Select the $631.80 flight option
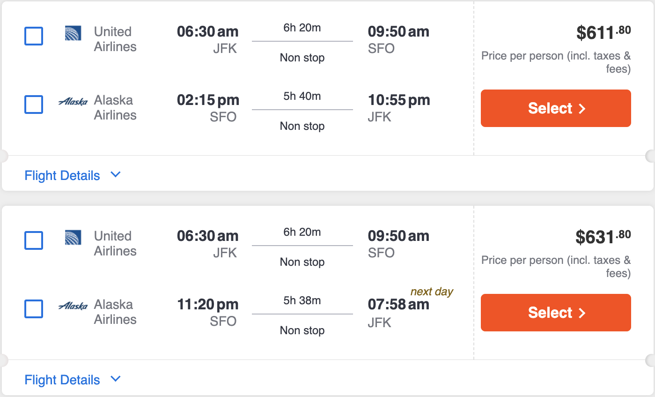This screenshot has height=397, width=655. tap(556, 313)
